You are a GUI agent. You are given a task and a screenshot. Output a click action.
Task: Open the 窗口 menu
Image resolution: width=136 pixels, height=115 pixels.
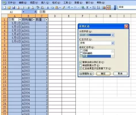pyautogui.click(x=90, y=3)
